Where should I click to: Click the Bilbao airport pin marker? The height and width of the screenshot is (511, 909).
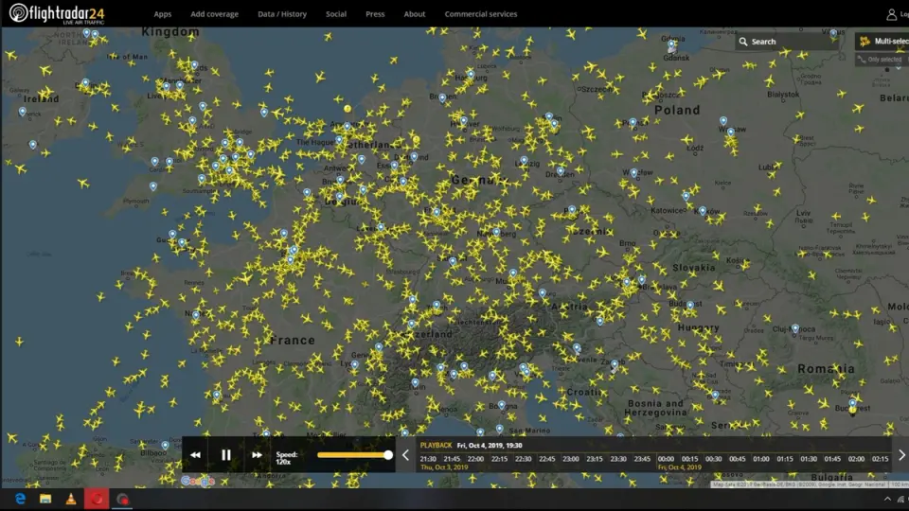click(x=165, y=444)
